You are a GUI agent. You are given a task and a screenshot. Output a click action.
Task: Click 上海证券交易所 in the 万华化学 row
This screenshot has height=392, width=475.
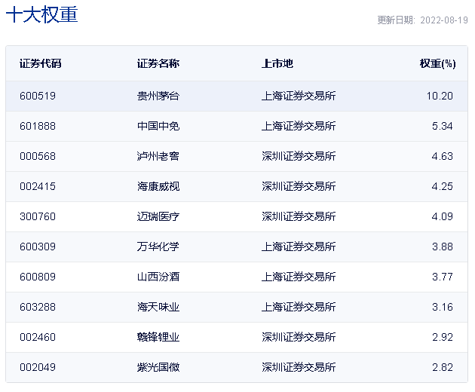(x=299, y=247)
